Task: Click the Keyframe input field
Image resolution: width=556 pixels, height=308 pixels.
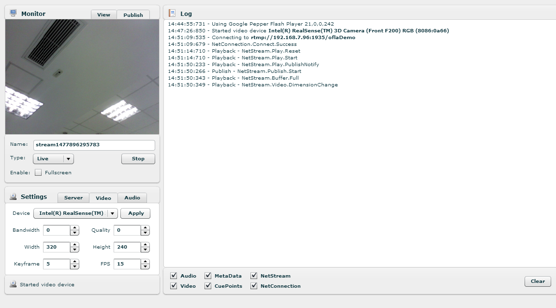Action: pos(57,264)
